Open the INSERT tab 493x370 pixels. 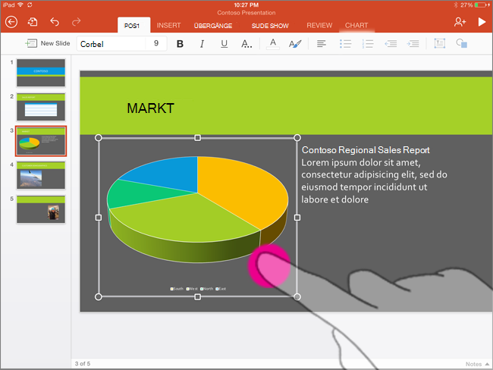(x=168, y=26)
